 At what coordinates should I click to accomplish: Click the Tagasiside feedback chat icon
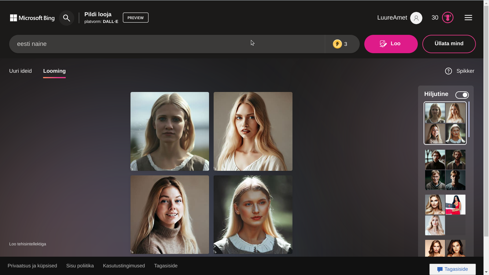coord(440,269)
